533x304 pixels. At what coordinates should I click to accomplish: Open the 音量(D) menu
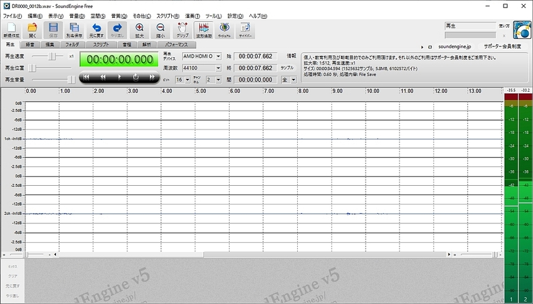coord(77,16)
